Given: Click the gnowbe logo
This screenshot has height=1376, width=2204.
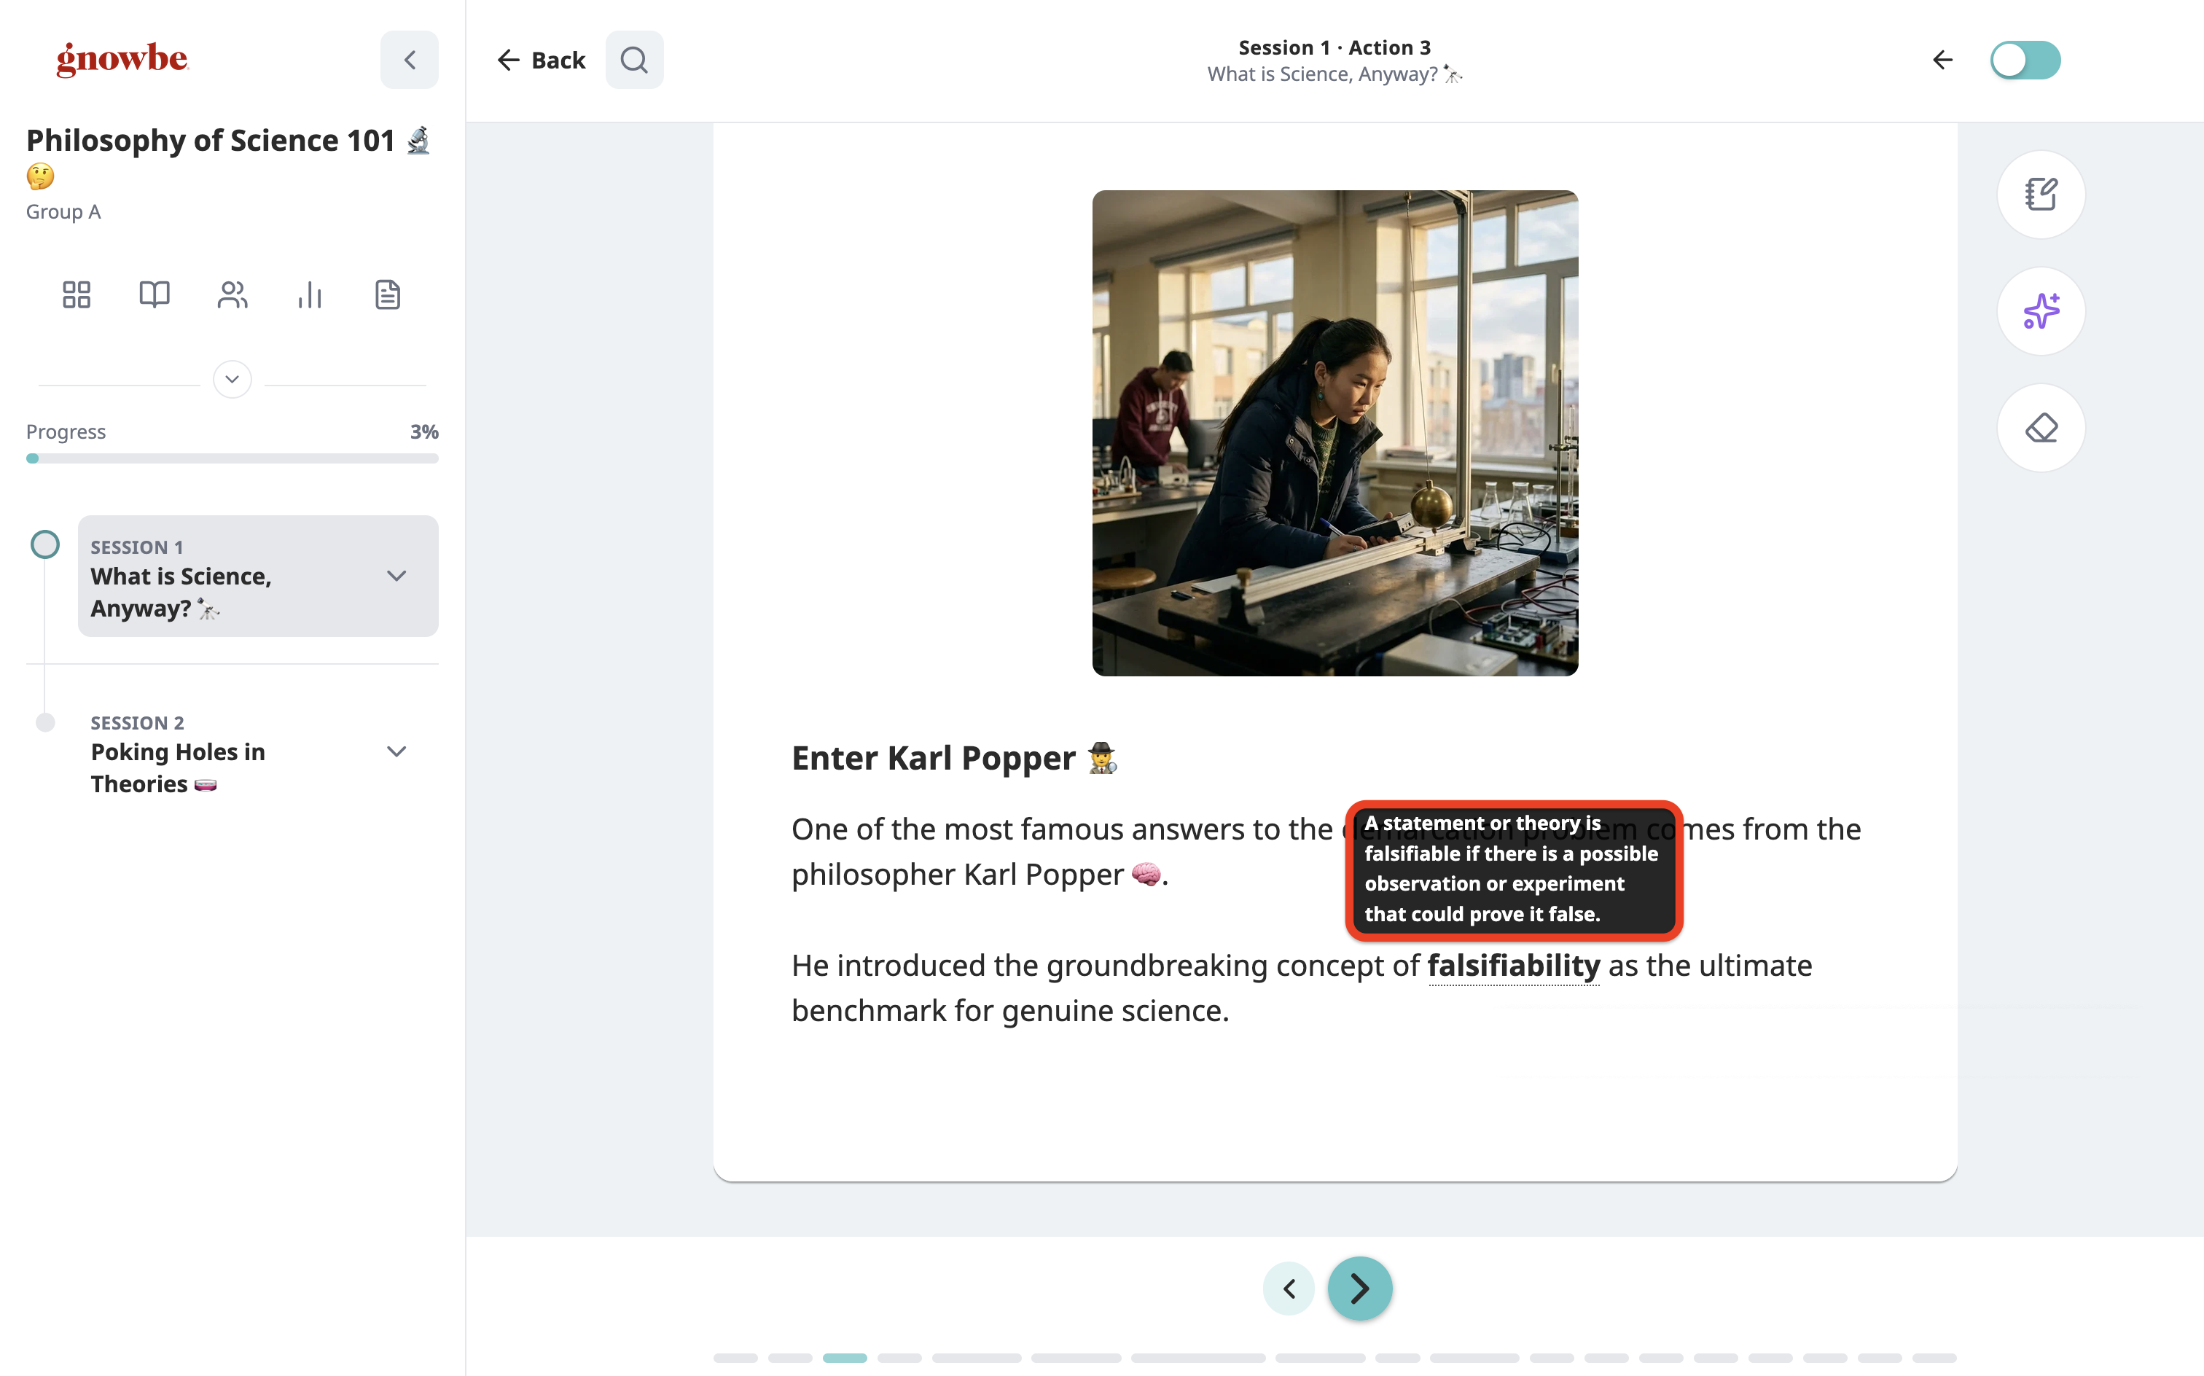Looking at the screenshot, I should [122, 59].
